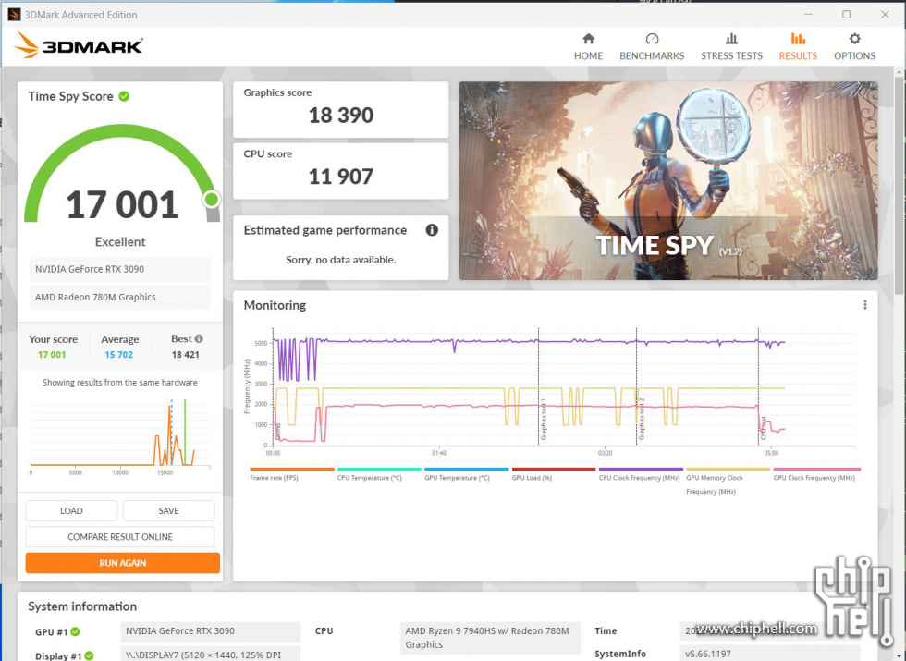
Task: Maximize the 3DMark window
Action: point(847,15)
